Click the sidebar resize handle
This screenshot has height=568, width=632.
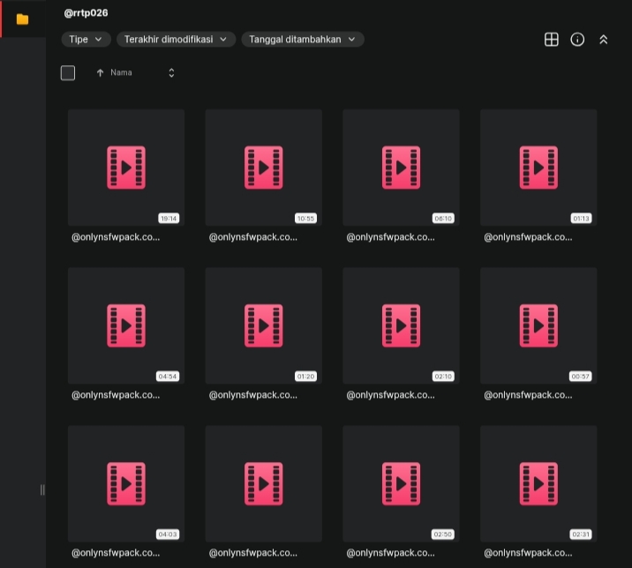click(42, 490)
